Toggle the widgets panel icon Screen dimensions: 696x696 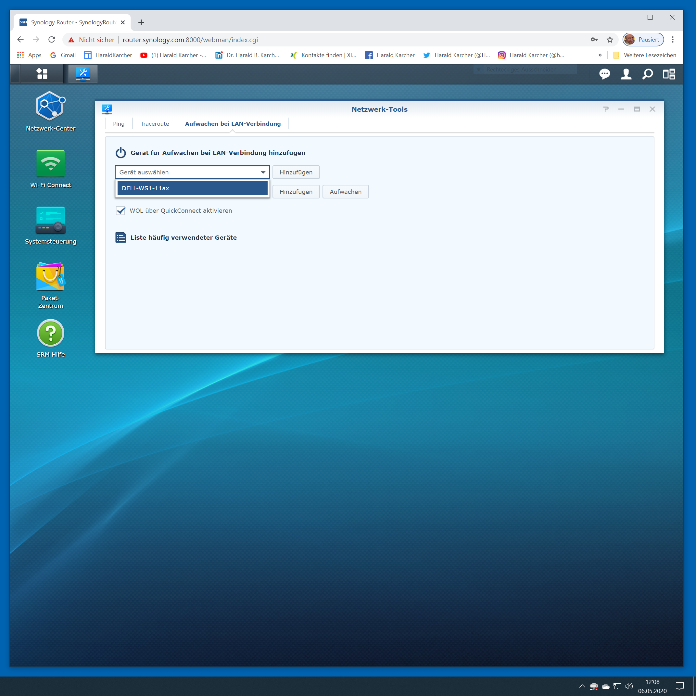click(669, 74)
